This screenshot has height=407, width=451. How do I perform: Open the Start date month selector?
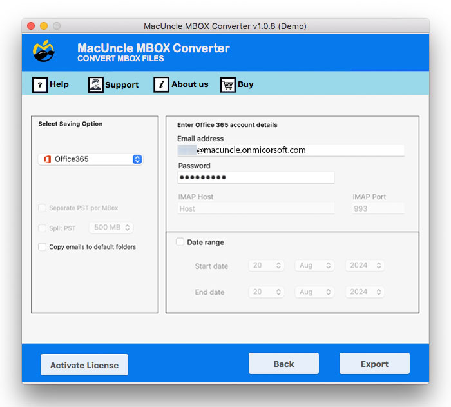(x=314, y=265)
